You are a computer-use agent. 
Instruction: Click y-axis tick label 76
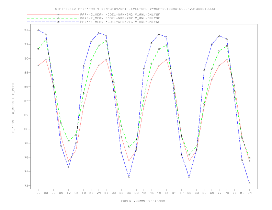26,157
